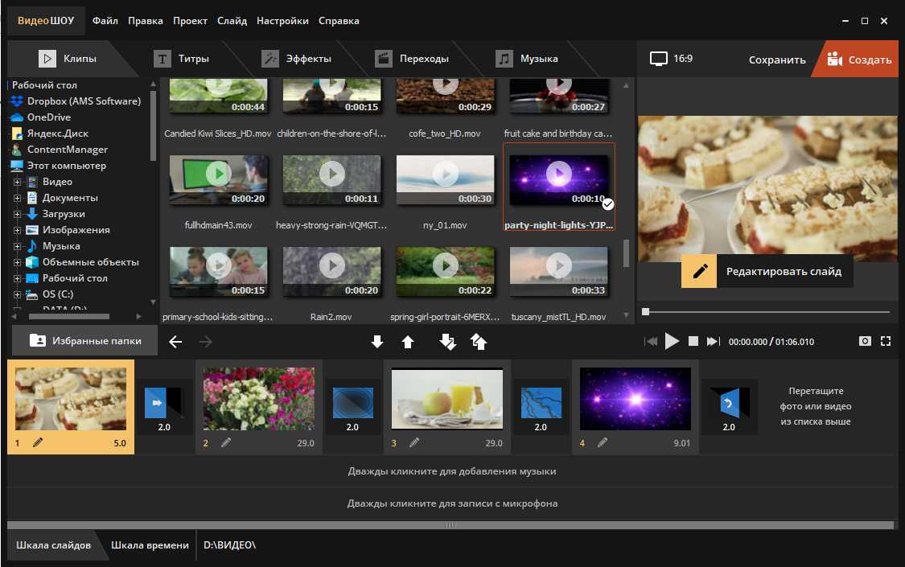The height and width of the screenshot is (567, 905).
Task: Click the stop playback icon
Action: (693, 341)
